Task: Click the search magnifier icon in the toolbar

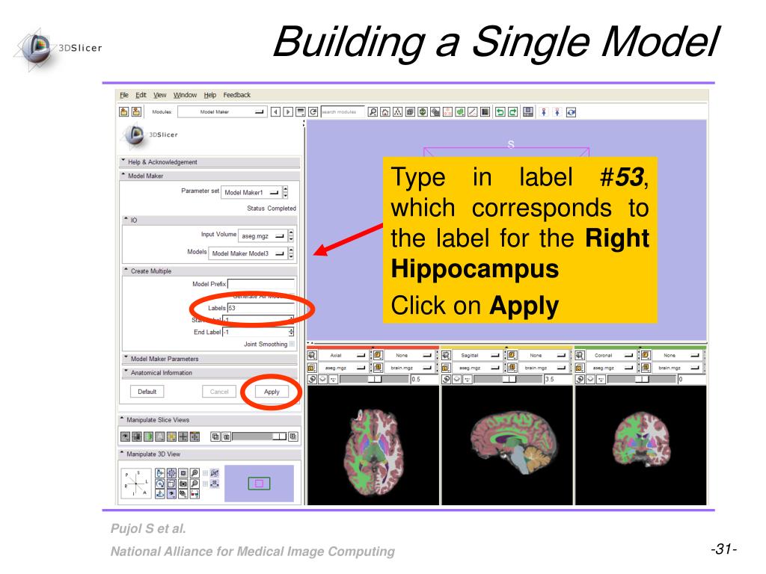Action: pyautogui.click(x=373, y=112)
